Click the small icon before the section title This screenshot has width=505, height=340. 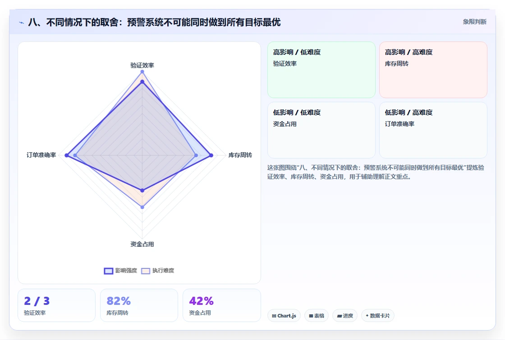[x=22, y=23]
